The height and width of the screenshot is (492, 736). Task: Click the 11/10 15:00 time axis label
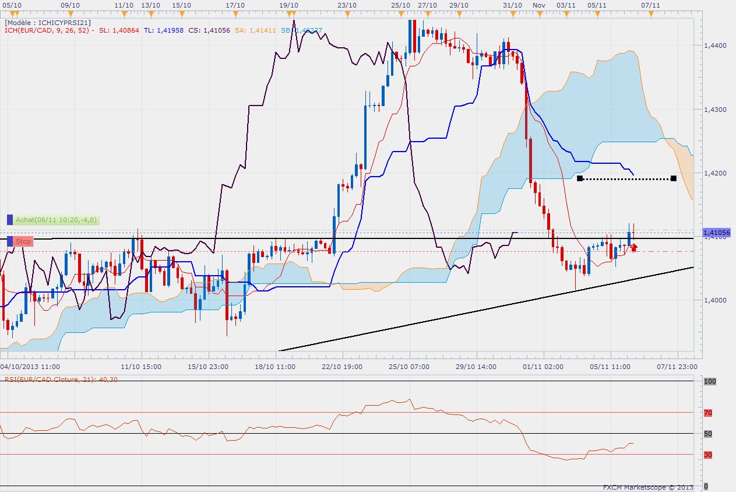point(141,367)
